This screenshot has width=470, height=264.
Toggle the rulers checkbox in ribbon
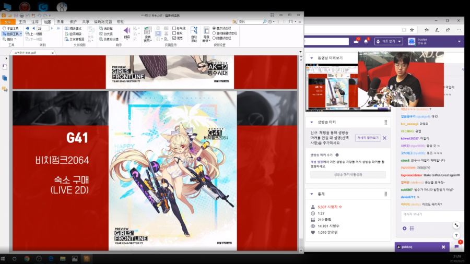click(174, 33)
